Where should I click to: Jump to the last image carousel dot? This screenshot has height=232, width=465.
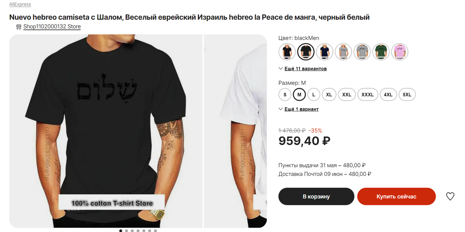(x=155, y=231)
